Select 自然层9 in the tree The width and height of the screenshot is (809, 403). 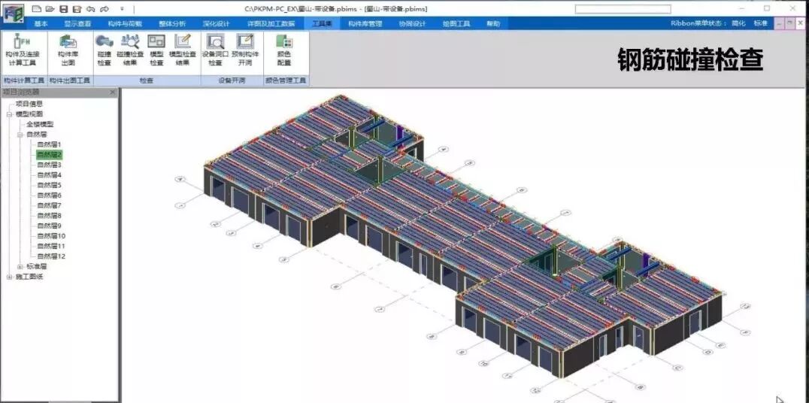[49, 226]
